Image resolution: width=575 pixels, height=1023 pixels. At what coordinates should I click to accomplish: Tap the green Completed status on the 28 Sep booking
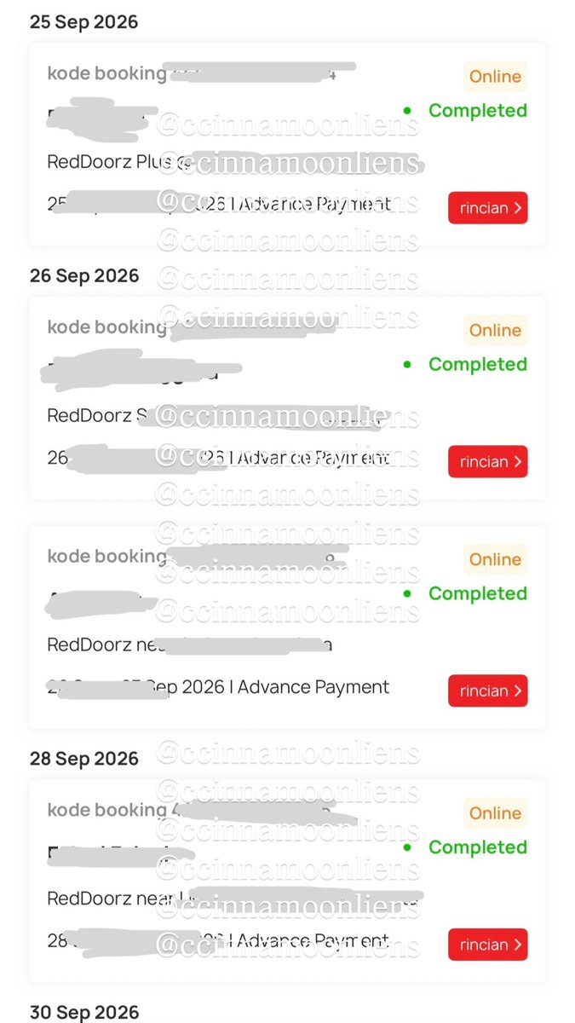pyautogui.click(x=477, y=847)
